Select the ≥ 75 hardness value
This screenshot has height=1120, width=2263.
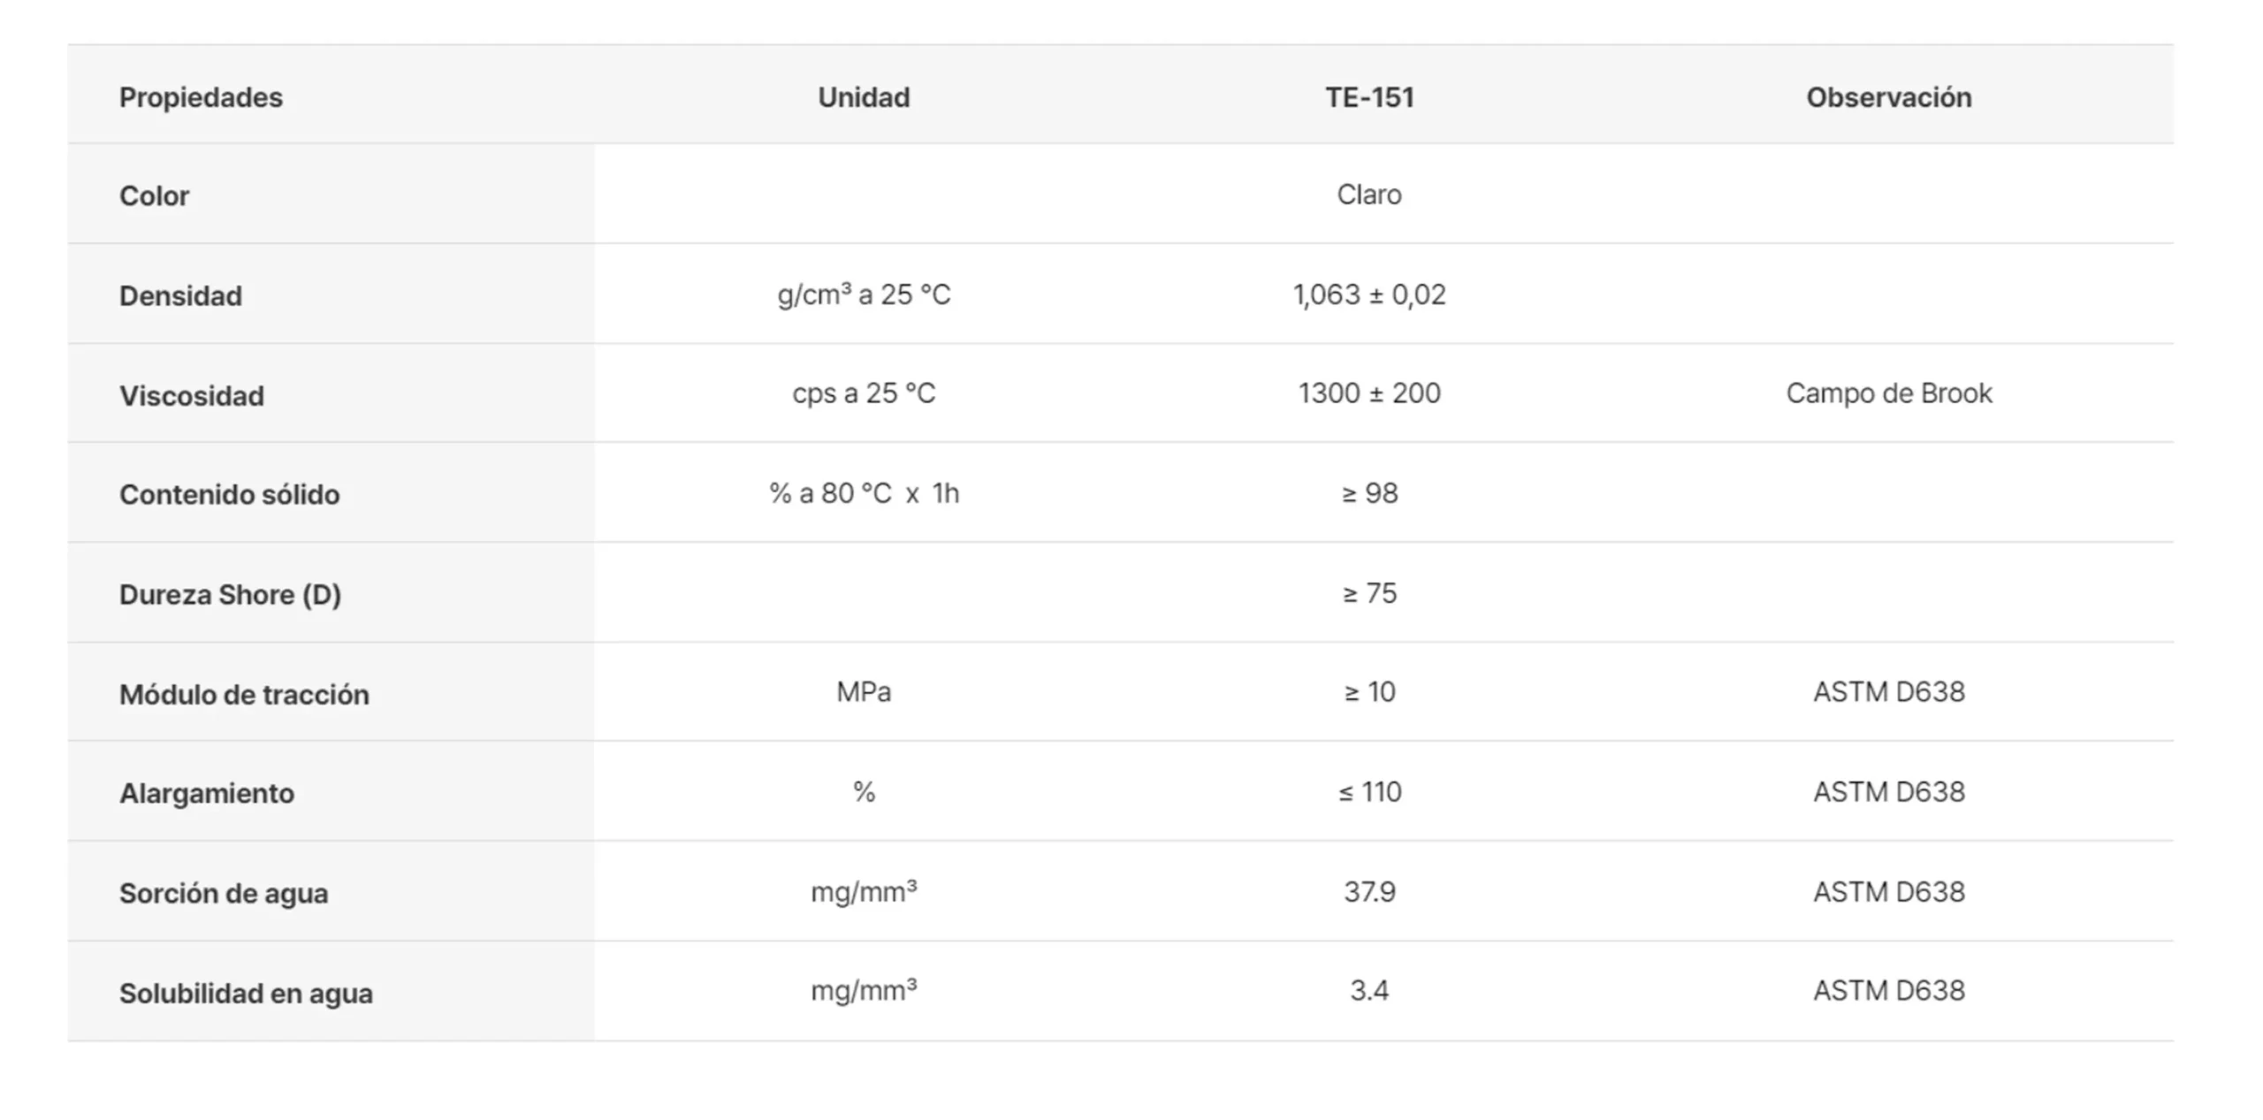point(1368,593)
